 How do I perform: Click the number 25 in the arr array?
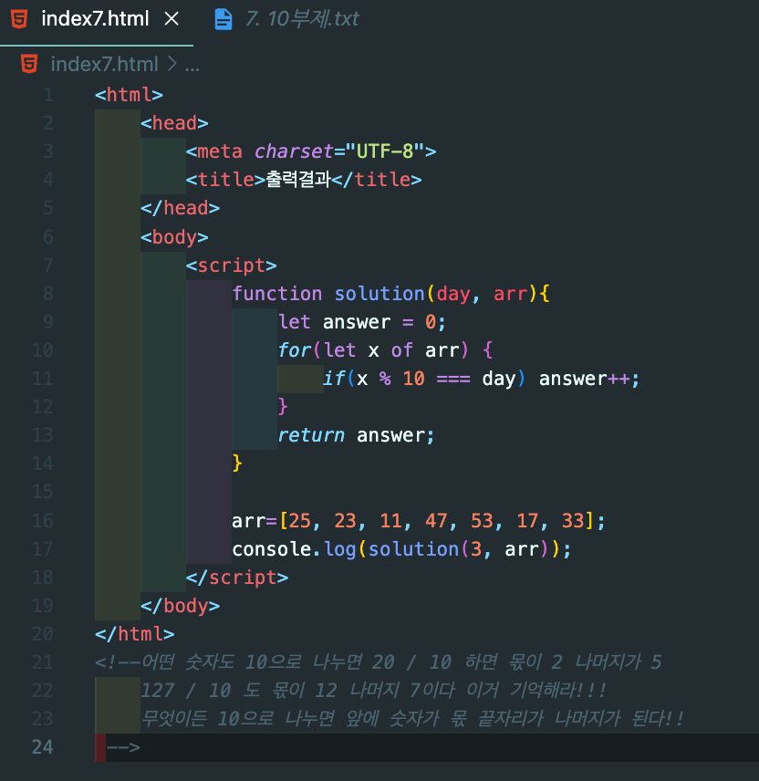300,521
